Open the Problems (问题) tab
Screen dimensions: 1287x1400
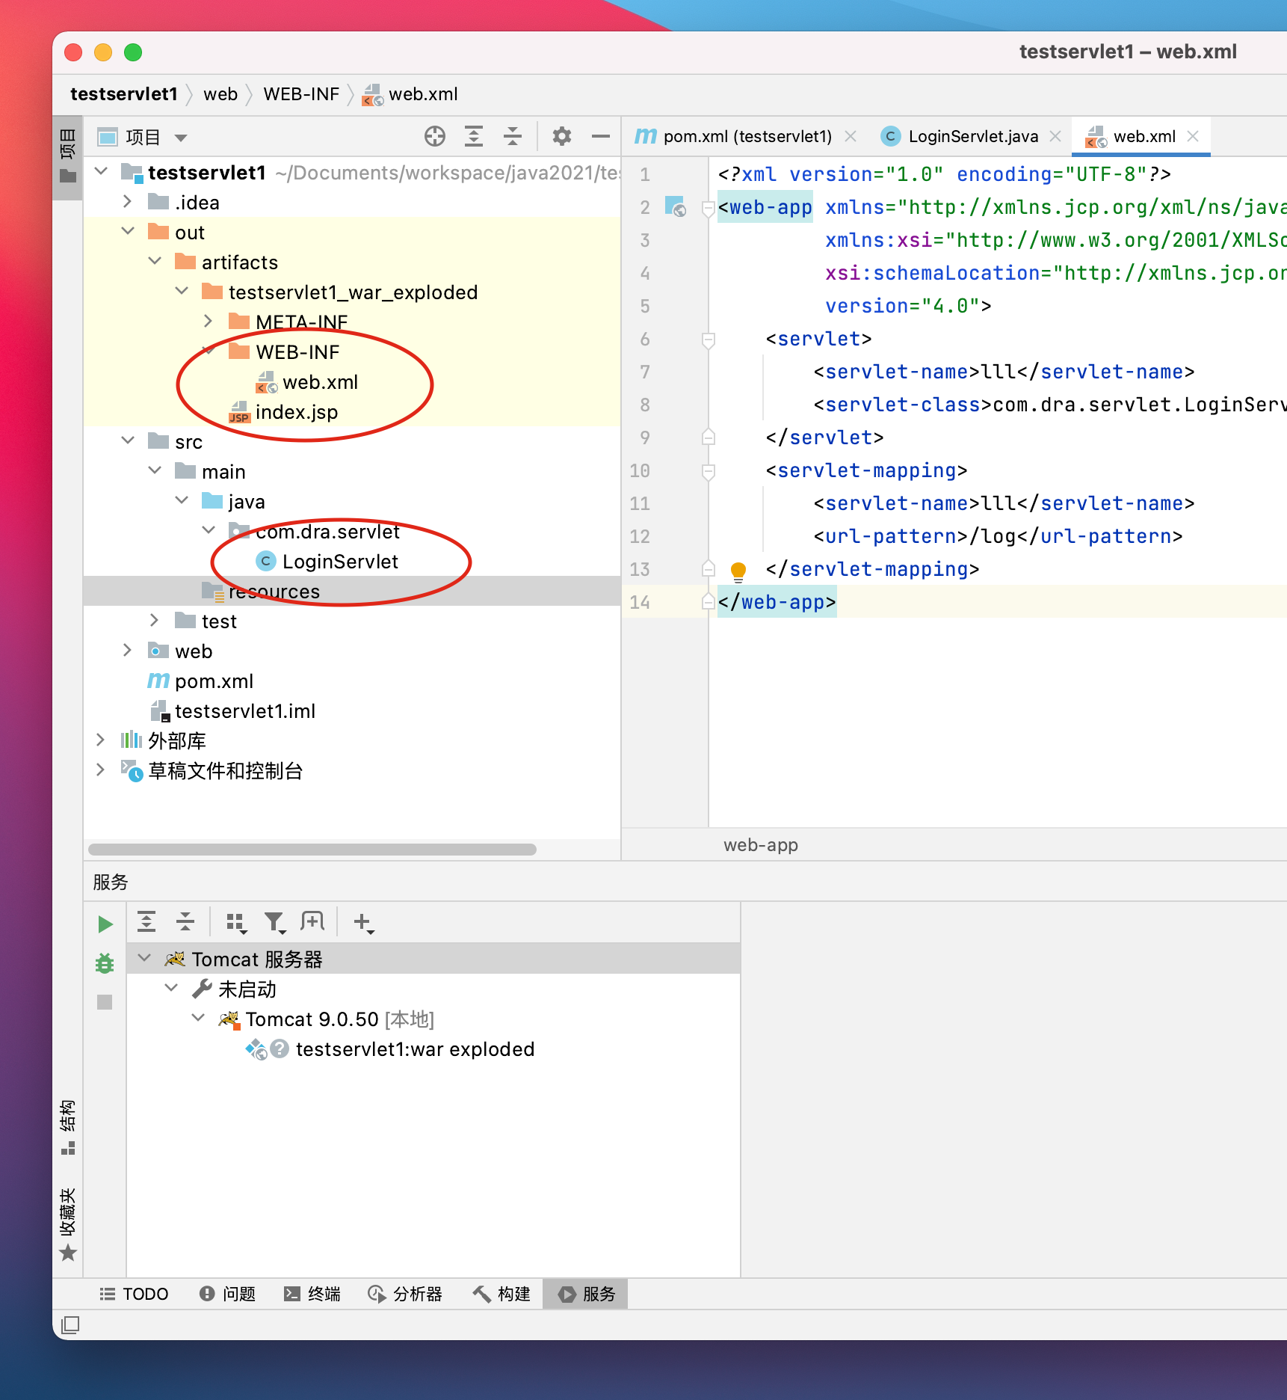coord(228,1294)
